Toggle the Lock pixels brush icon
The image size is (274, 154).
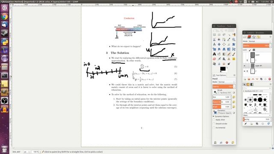pyautogui.click(x=250, y=50)
